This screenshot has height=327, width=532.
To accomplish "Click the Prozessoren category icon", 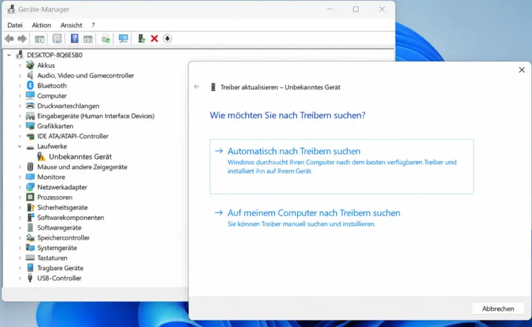I will pyautogui.click(x=30, y=197).
